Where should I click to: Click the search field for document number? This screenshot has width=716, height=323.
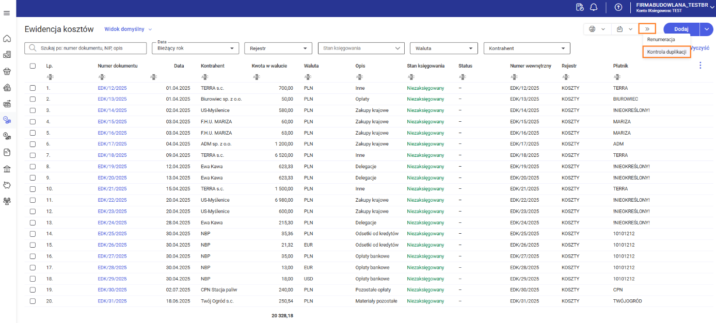pyautogui.click(x=86, y=48)
